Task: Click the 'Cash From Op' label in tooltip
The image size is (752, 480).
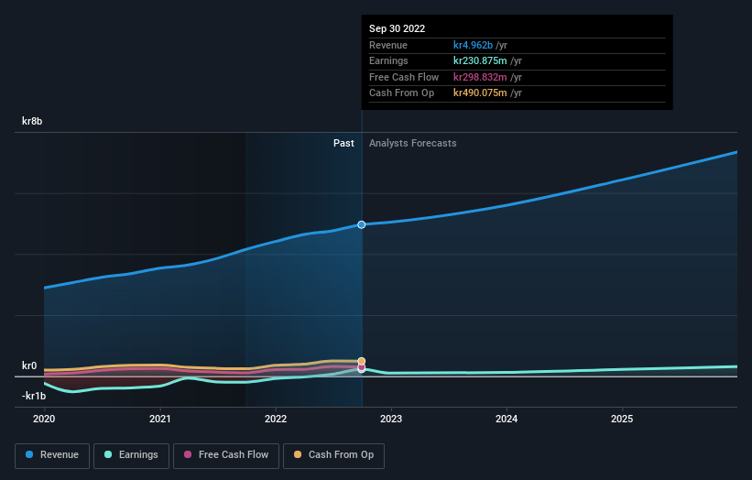Action: (401, 93)
